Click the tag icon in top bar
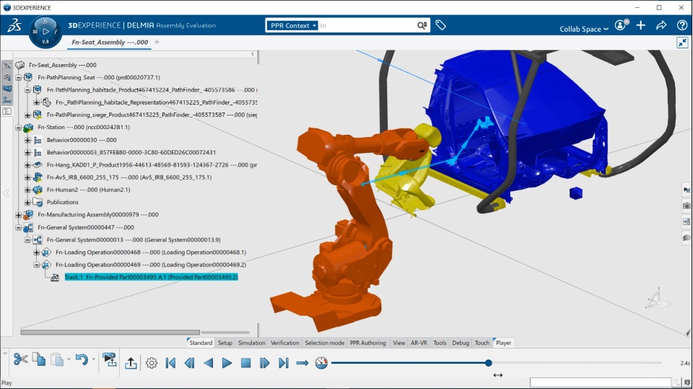Image resolution: width=693 pixels, height=389 pixels. (x=440, y=25)
